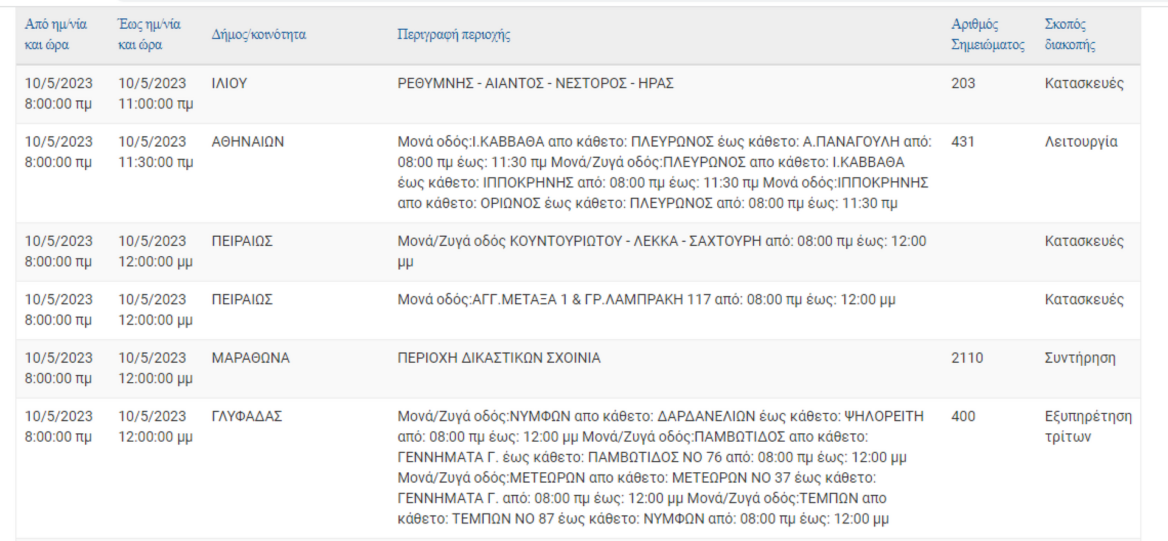The image size is (1168, 541).
Task: Click the ΑΓΓ.ΜΕΤΑΞΑ 1 & ΓΡ.ΛΑΜΠΡΑΚΗ description
Action: coord(646,299)
